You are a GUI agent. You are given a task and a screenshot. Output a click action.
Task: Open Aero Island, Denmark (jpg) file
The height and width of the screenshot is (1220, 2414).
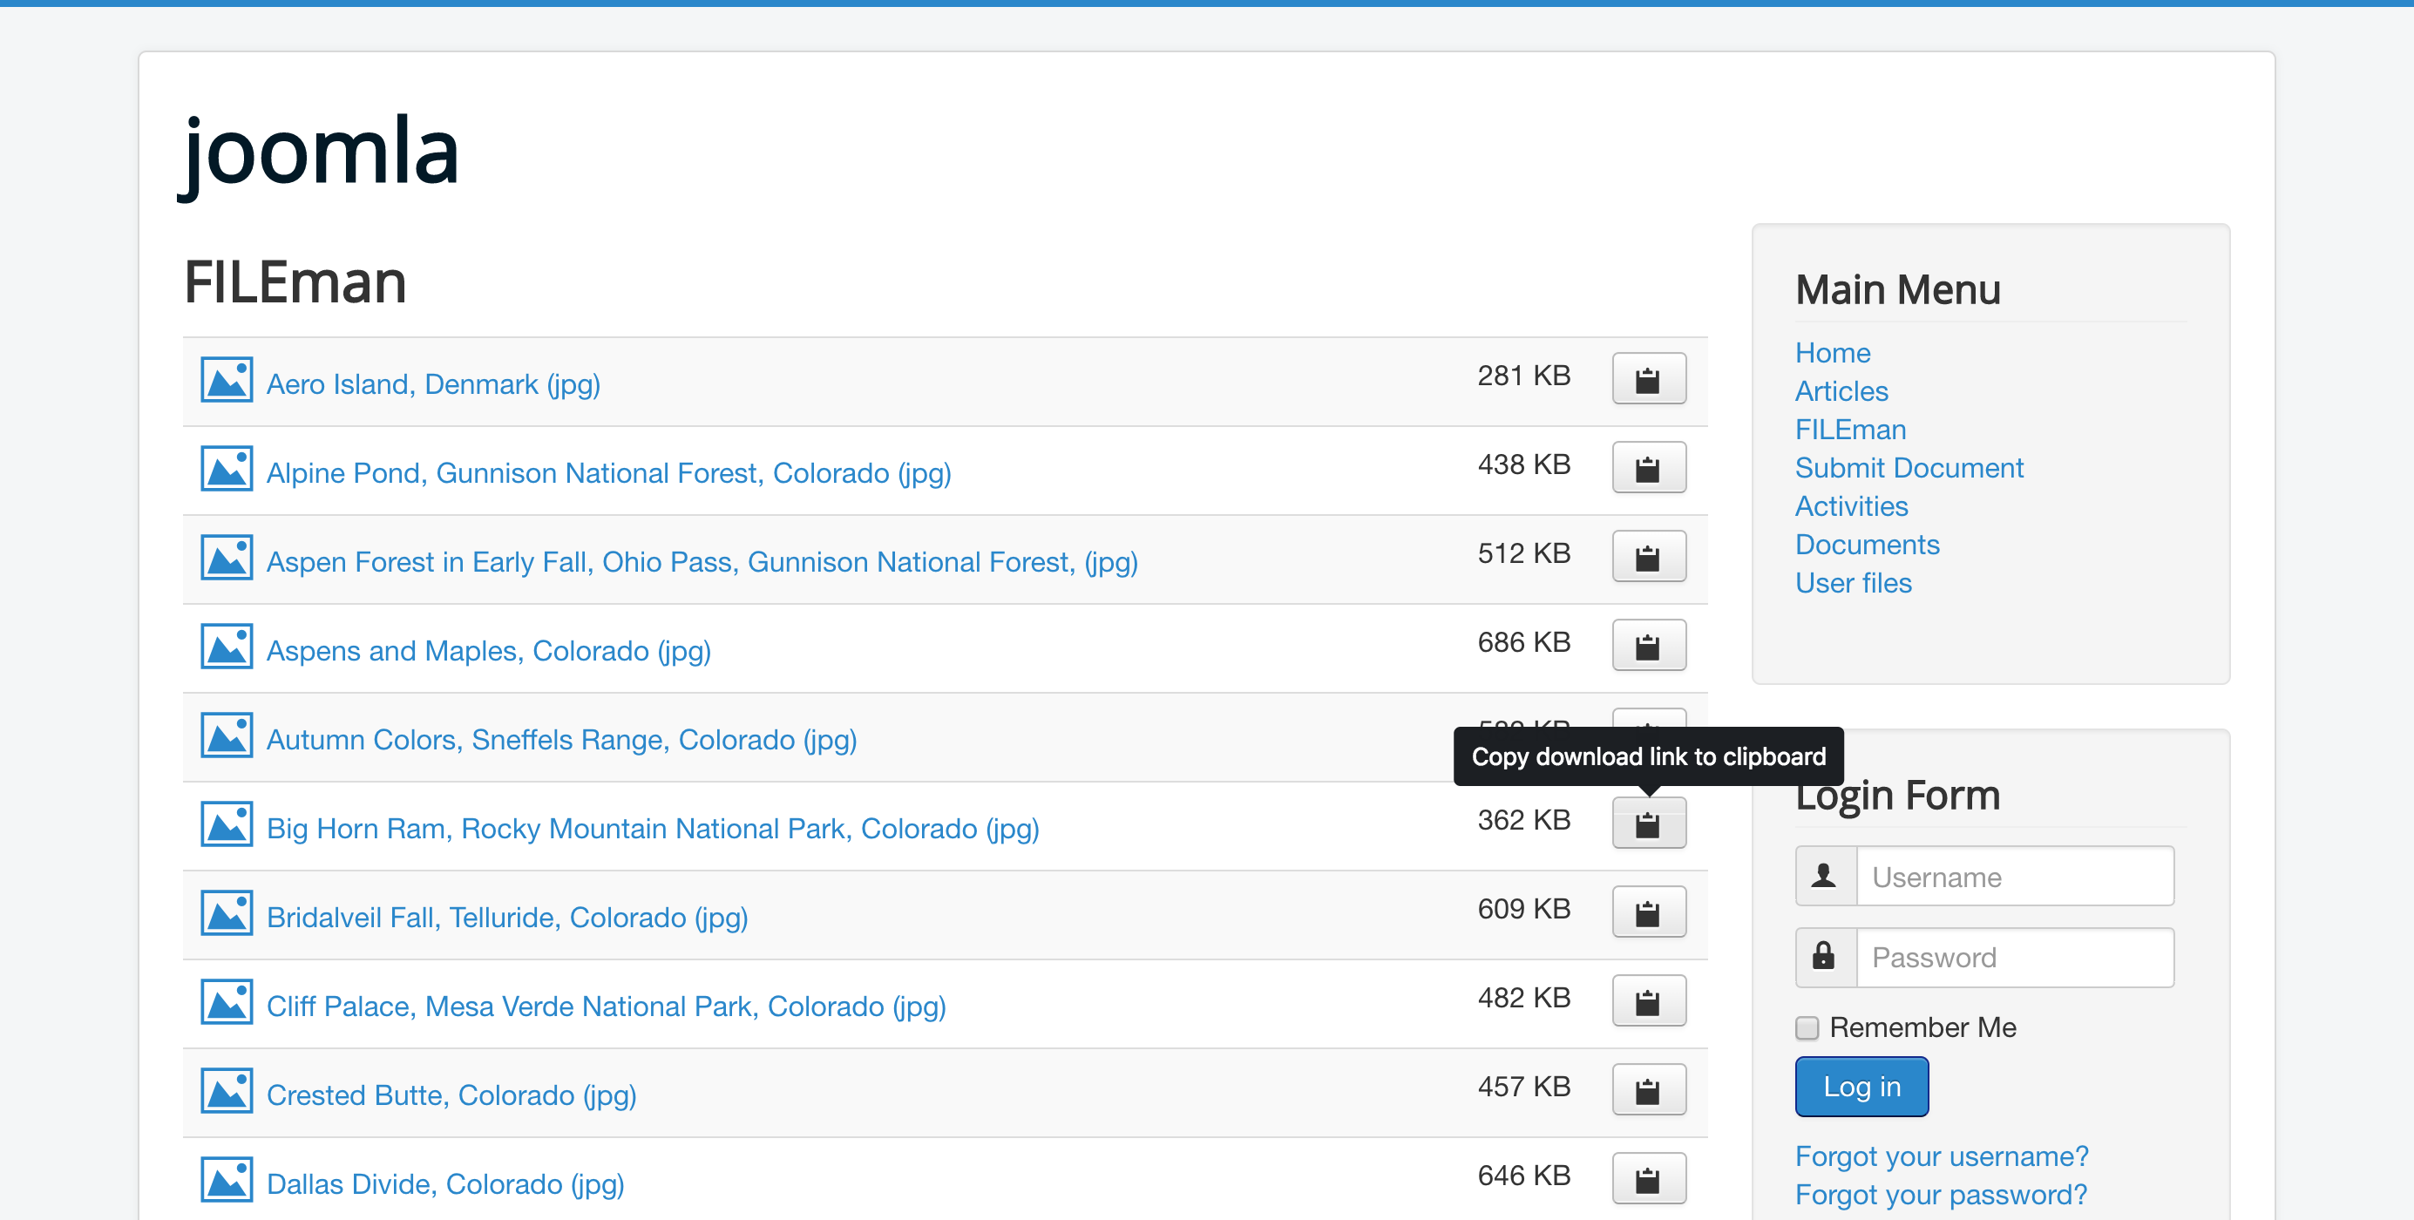click(434, 384)
